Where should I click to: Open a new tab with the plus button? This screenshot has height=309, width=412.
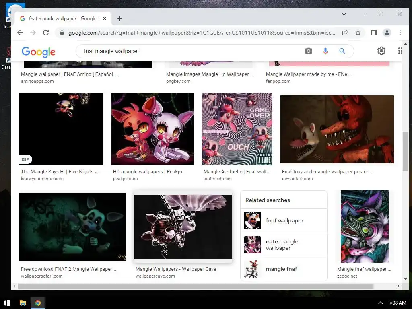120,19
